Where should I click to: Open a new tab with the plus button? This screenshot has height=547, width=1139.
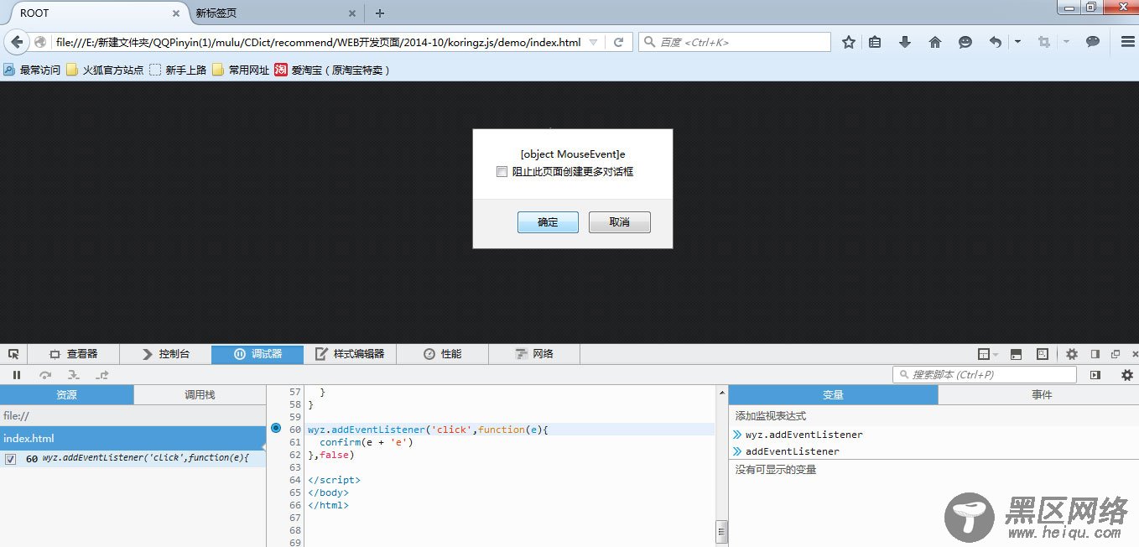coord(380,13)
